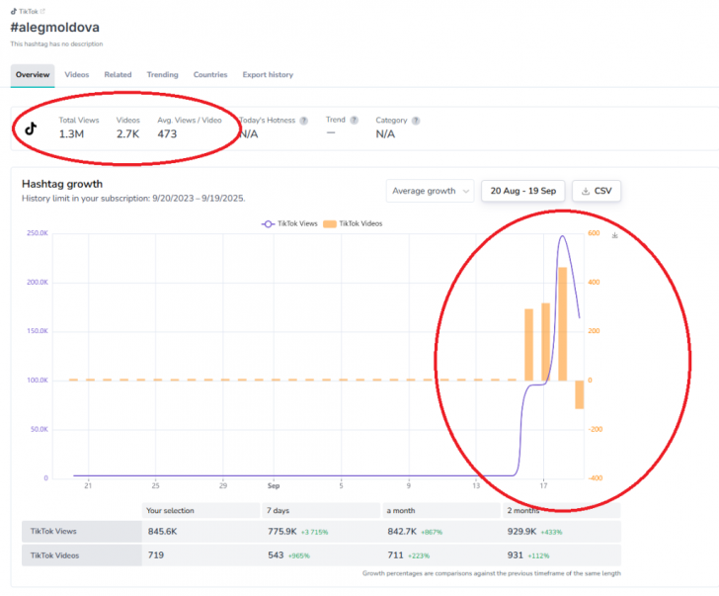Click the help icon next to Today's Hotness

303,121
